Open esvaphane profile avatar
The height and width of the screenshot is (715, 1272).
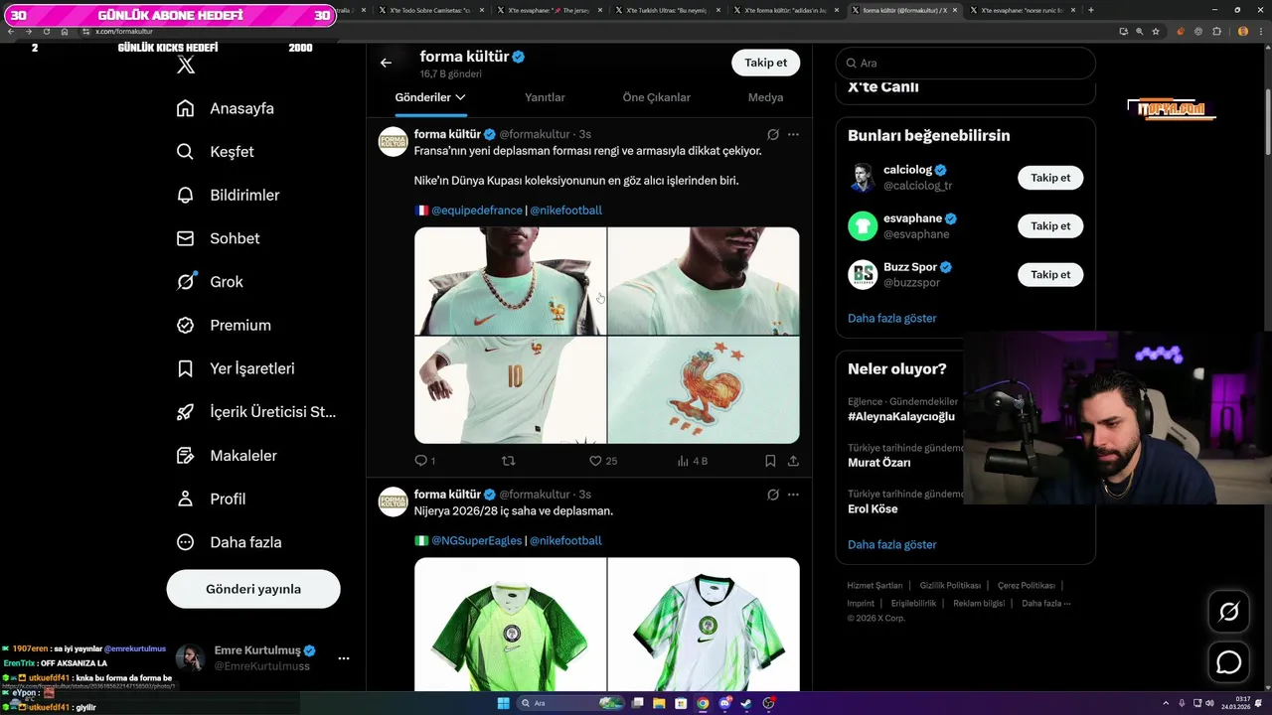coord(863,225)
